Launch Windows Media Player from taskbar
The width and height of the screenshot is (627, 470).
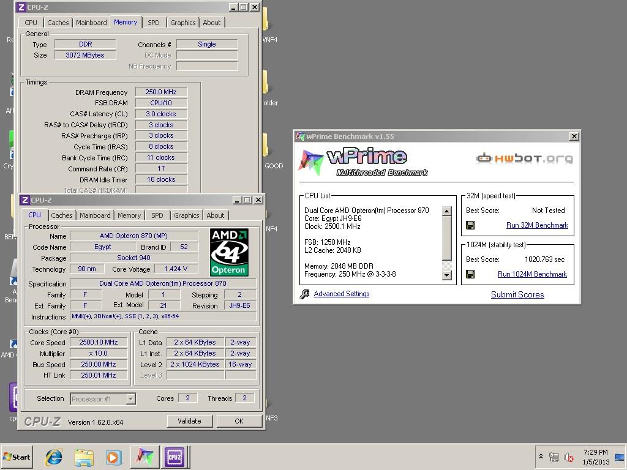[x=113, y=457]
